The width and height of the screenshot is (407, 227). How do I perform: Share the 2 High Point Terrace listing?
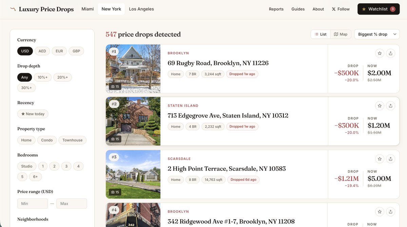click(390, 159)
